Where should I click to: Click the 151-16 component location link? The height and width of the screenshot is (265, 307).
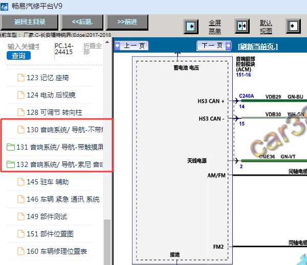(244, 75)
